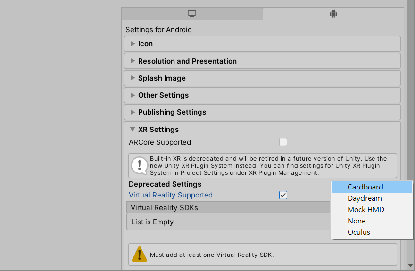
Task: Expand Publishing Settings section
Action: pos(172,112)
